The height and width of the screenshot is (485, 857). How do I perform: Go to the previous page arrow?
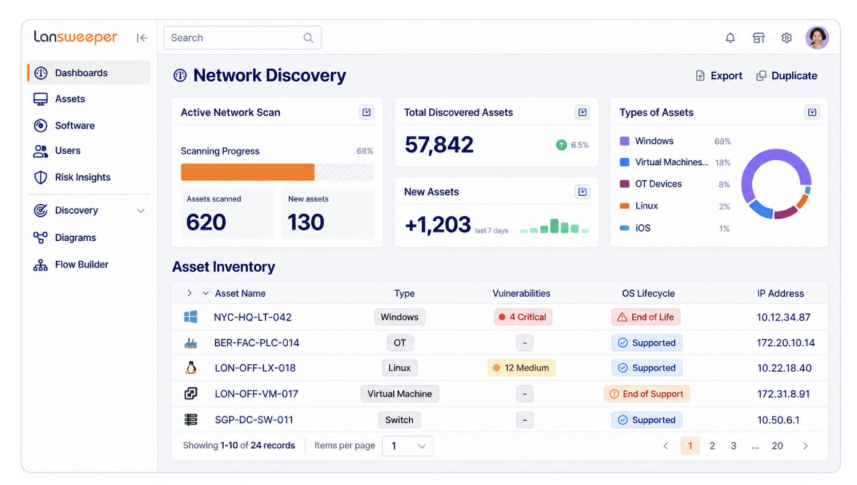click(x=665, y=446)
